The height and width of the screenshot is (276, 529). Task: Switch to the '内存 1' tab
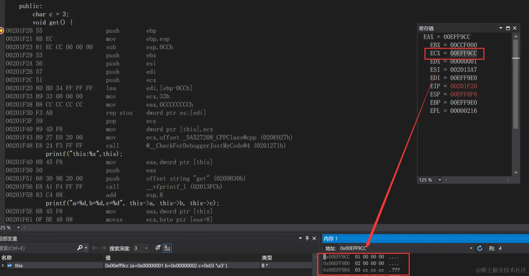pyautogui.click(x=331, y=239)
